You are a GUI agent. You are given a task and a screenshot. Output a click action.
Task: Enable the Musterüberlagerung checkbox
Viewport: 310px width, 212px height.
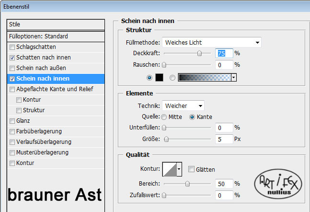pos(12,153)
